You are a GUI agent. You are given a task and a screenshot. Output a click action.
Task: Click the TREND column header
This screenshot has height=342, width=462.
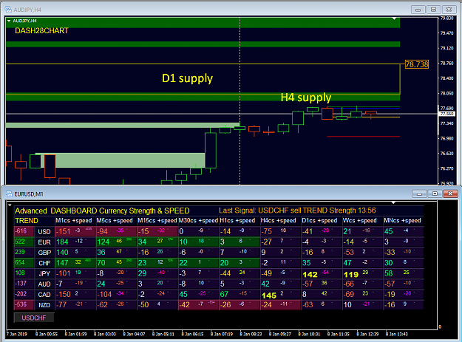[27, 221]
